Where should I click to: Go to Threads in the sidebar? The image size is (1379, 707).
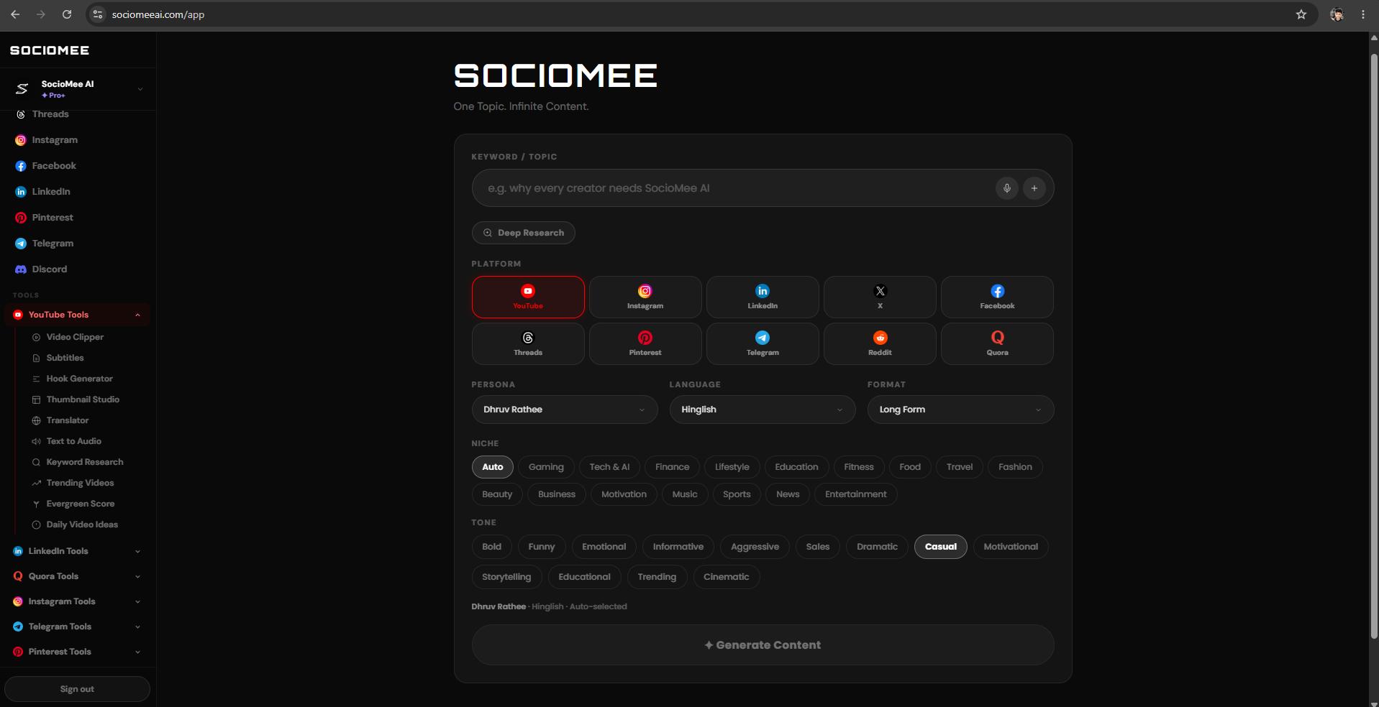pyautogui.click(x=50, y=114)
